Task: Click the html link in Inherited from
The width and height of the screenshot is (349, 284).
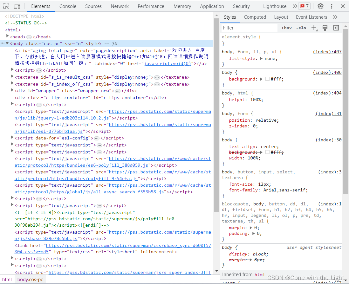Action: coord(260,275)
